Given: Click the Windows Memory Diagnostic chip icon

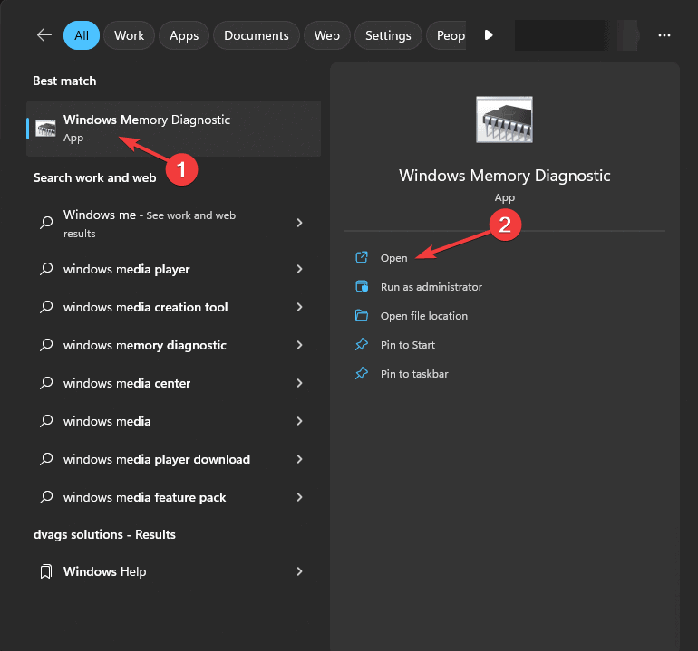Looking at the screenshot, I should click(x=45, y=129).
